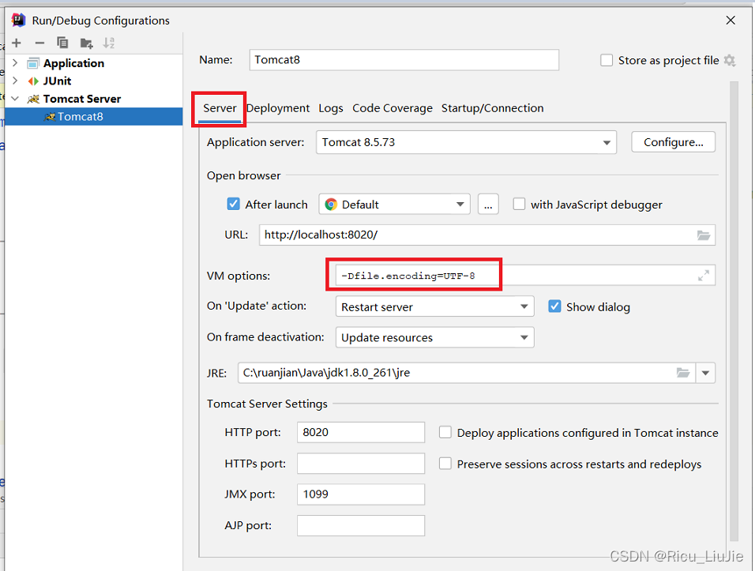Open the On 'Update' action dropdown
Viewport: 755px width, 571px height.
click(435, 306)
